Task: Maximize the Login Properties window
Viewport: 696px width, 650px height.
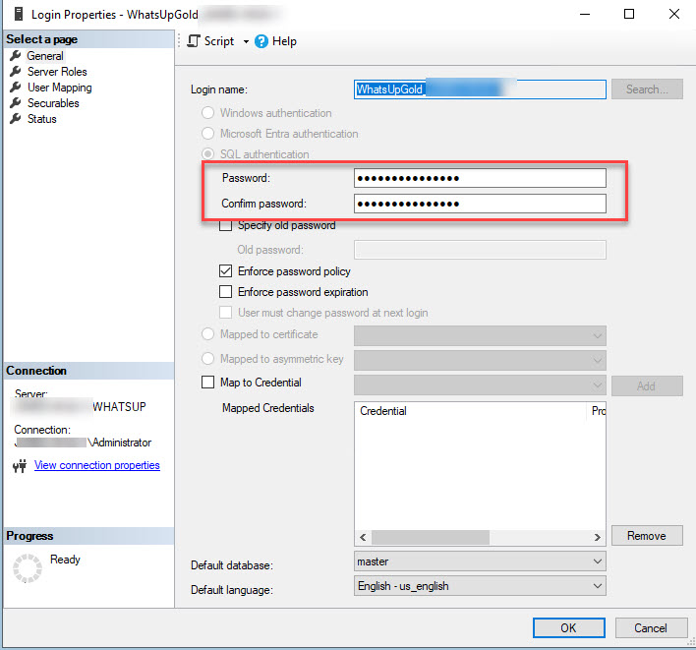Action: pos(629,14)
